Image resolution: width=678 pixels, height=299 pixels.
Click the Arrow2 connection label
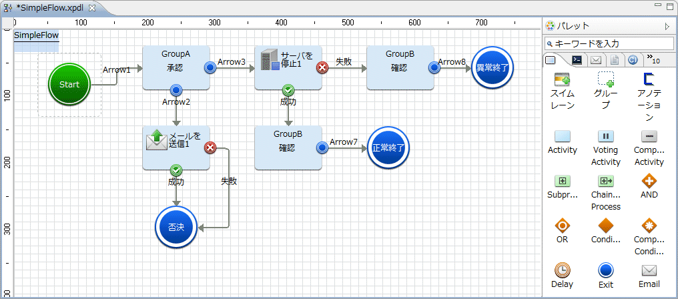(x=176, y=102)
